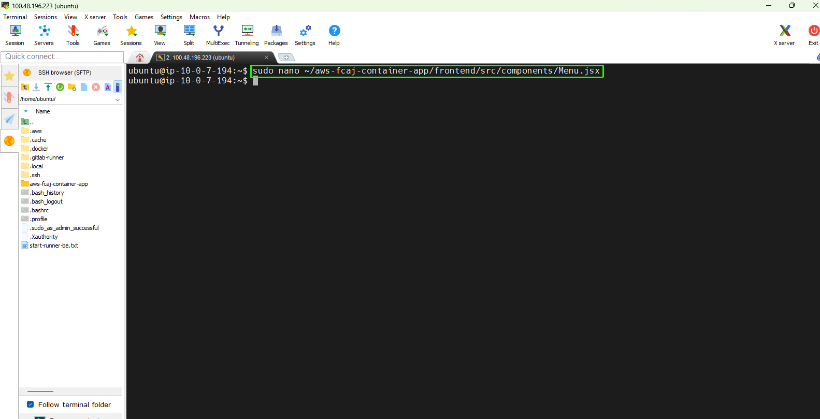Open a new tab with the plus button
Screen dimensions: 820x419
[286, 57]
